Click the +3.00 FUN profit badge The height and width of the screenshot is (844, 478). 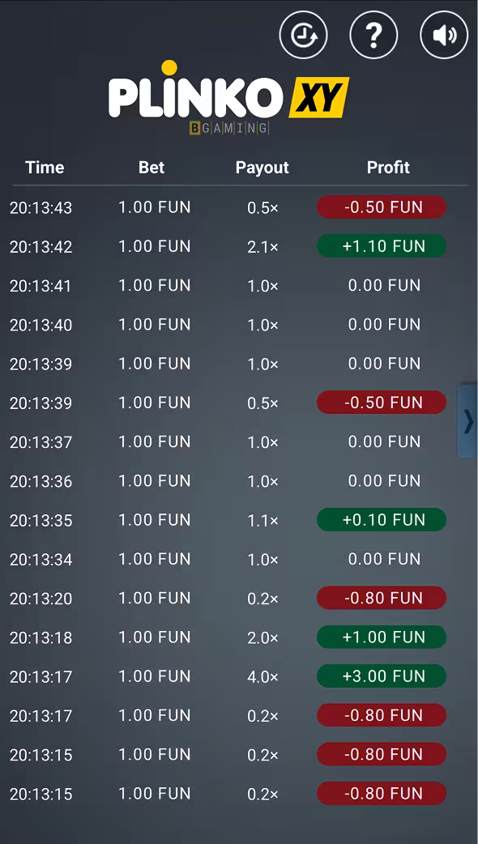click(382, 676)
